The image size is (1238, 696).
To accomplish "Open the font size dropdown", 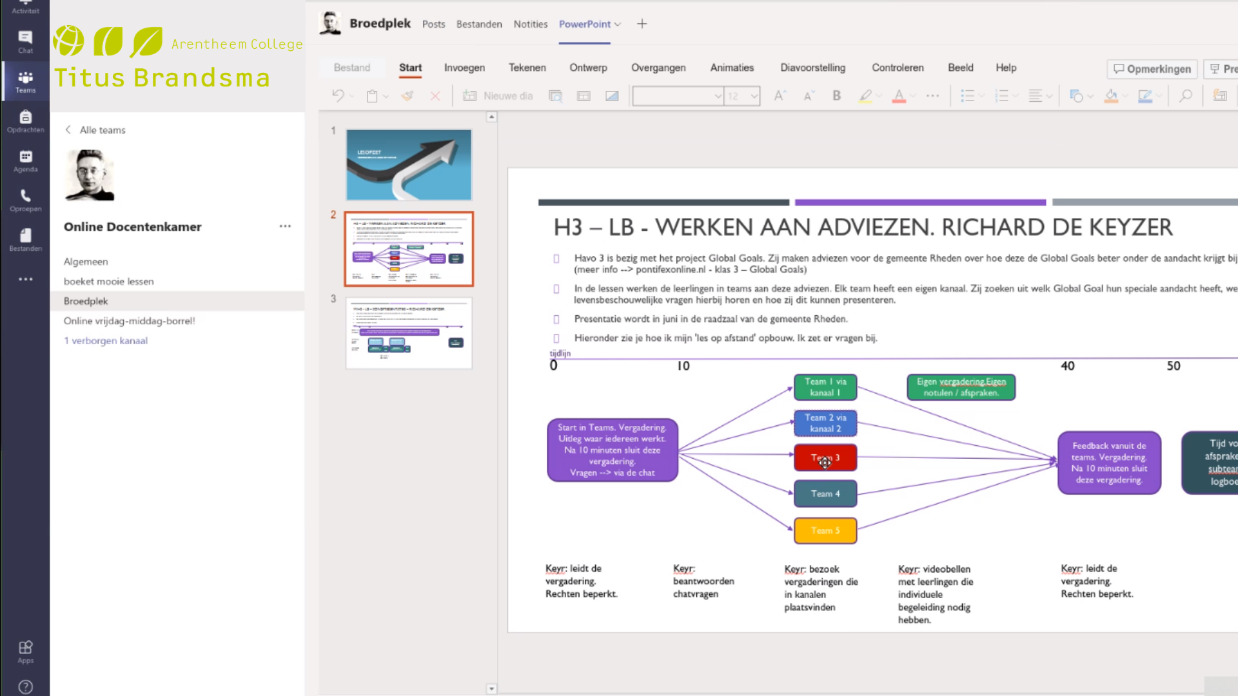I will tap(754, 96).
